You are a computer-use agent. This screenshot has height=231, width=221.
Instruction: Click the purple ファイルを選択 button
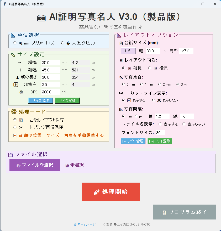point(35,165)
